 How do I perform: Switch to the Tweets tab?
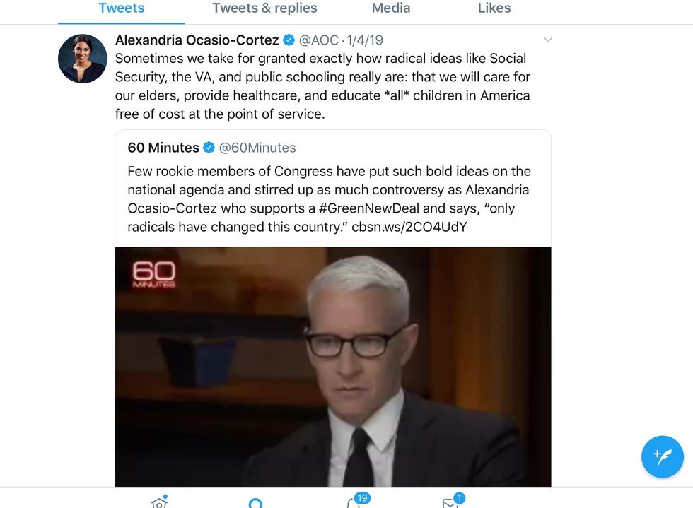pyautogui.click(x=121, y=8)
